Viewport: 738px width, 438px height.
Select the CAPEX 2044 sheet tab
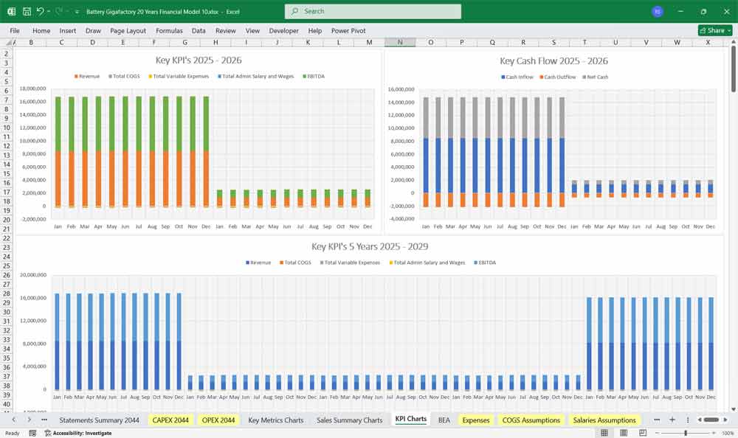[x=170, y=420]
